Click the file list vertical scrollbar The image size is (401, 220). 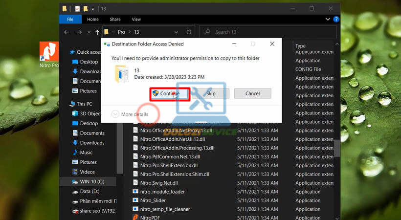(x=337, y=148)
